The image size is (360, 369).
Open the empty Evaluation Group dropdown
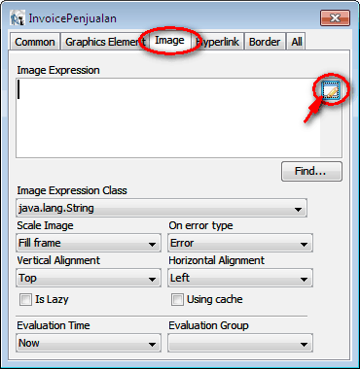(240, 343)
